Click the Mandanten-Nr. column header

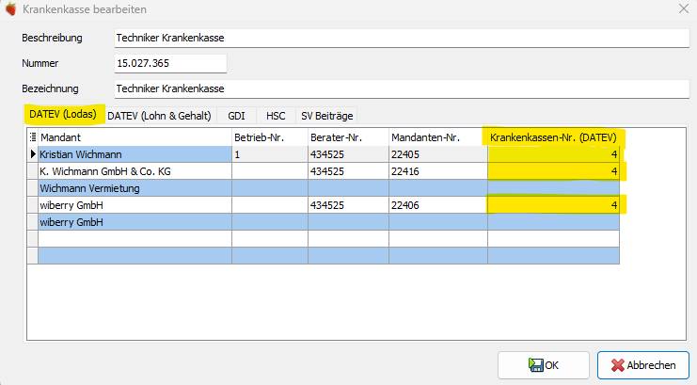(x=438, y=137)
